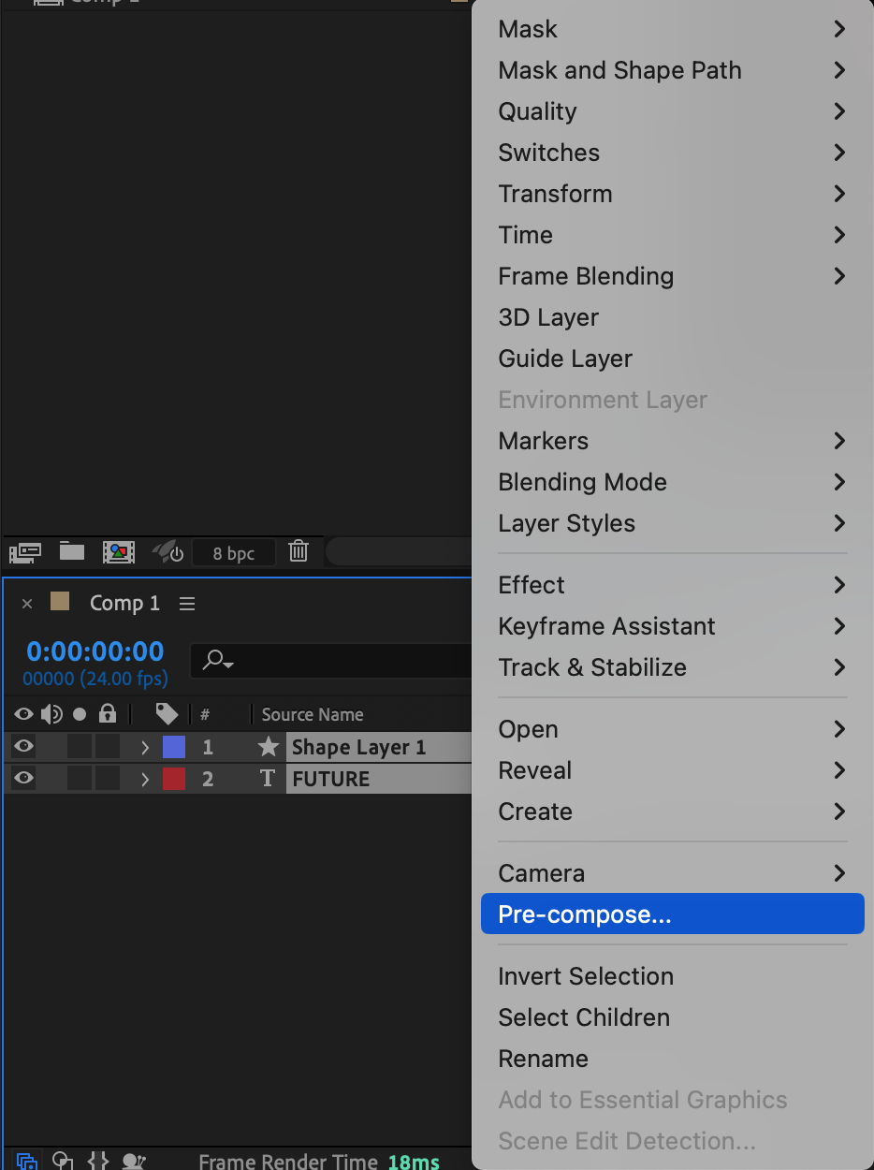Click the timeline layer search field
This screenshot has width=874, height=1170.
(332, 661)
